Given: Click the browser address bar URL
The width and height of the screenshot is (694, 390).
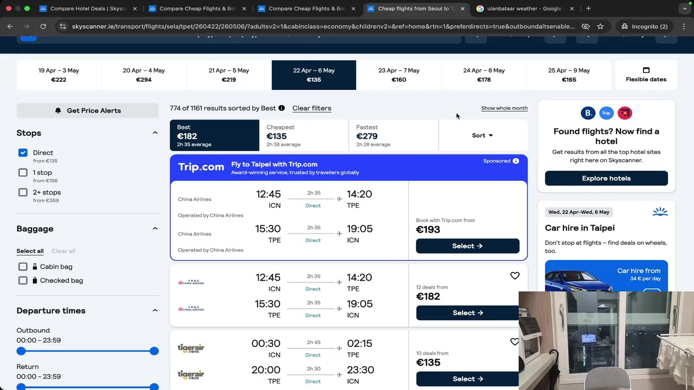Looking at the screenshot, I should pos(323,26).
